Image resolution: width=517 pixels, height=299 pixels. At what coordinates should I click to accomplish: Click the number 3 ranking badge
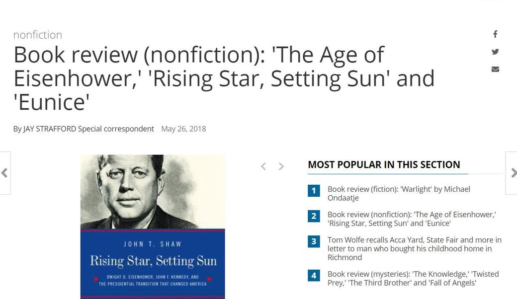click(314, 242)
